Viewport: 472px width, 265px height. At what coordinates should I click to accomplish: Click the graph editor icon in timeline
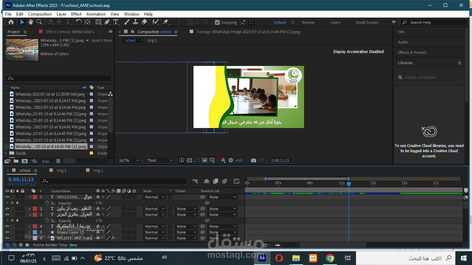(236, 181)
